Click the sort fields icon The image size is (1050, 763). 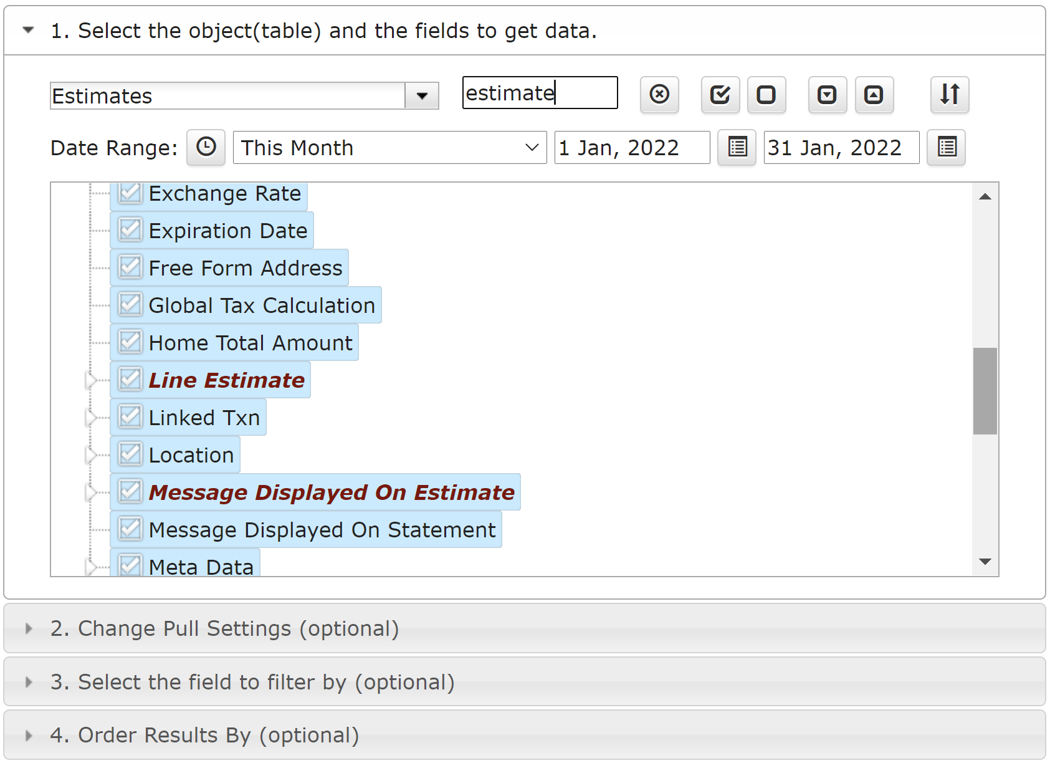tap(950, 95)
